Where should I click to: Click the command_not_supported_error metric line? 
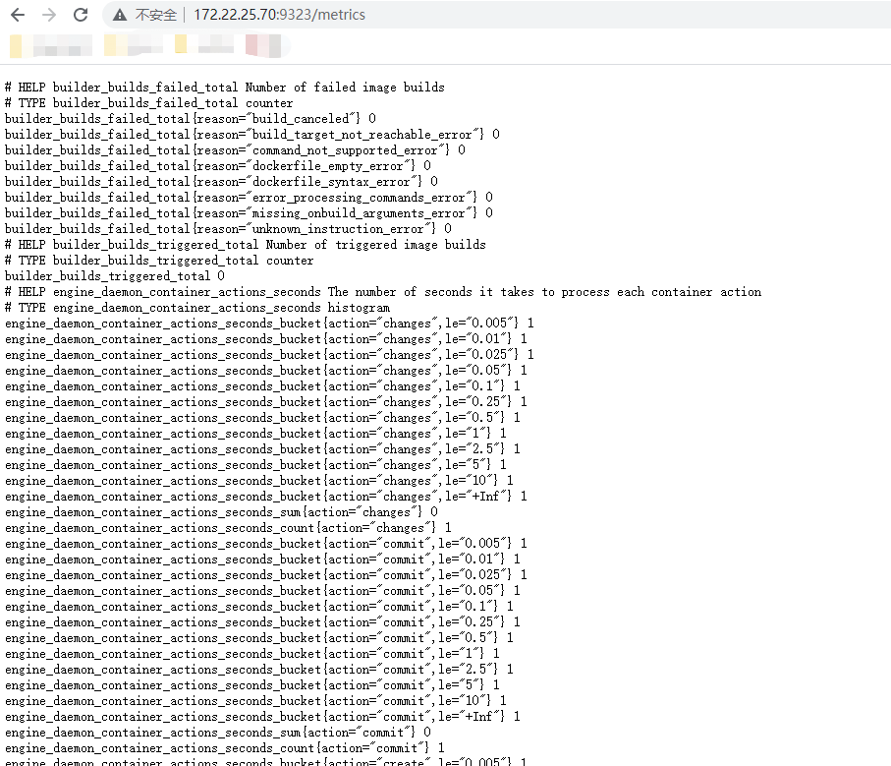point(235,150)
